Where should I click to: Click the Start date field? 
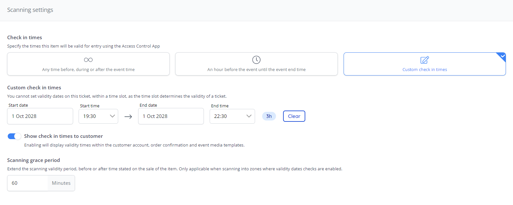[40, 116]
